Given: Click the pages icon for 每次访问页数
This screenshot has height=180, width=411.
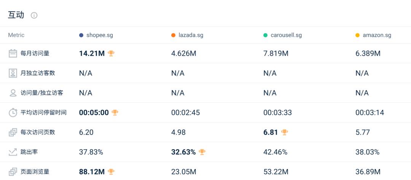Looking at the screenshot, I should tap(13, 133).
